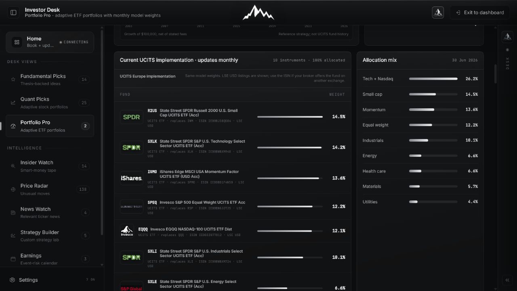Screen dimensions: 517x291
Task: Click the Tech + Nasdaq allocation bar
Action: [433, 79]
